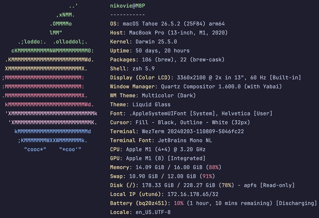Click the Font AppleSystemUIFont line

tap(191, 113)
